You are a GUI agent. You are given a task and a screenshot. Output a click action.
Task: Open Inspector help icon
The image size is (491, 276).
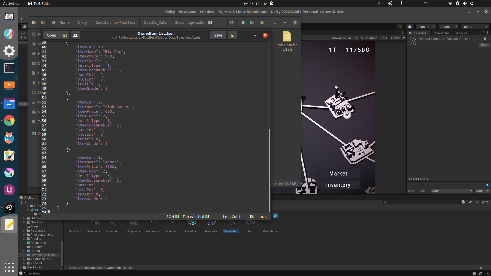tap(485, 39)
